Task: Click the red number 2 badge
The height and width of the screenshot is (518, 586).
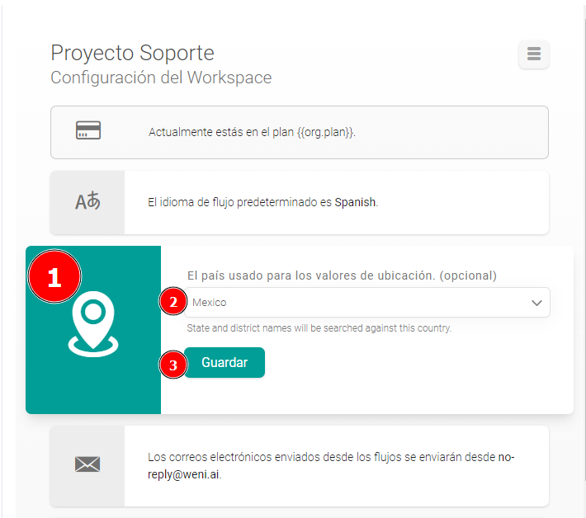Action: coord(172,303)
